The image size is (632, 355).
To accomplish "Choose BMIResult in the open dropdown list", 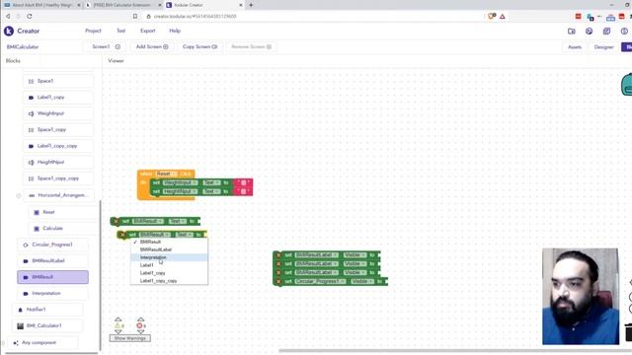I will [169, 242].
